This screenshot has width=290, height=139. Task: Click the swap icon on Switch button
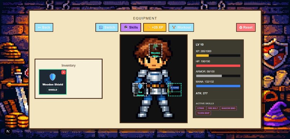(x=101, y=28)
